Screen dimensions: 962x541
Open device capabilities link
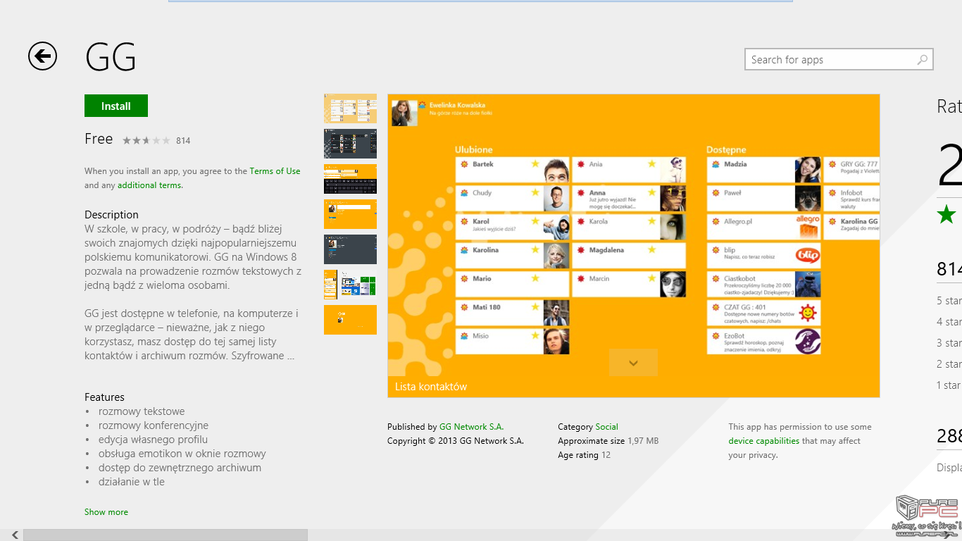(x=763, y=441)
